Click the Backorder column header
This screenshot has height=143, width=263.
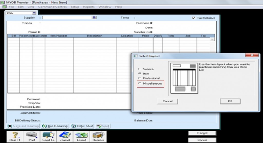click(x=40, y=36)
